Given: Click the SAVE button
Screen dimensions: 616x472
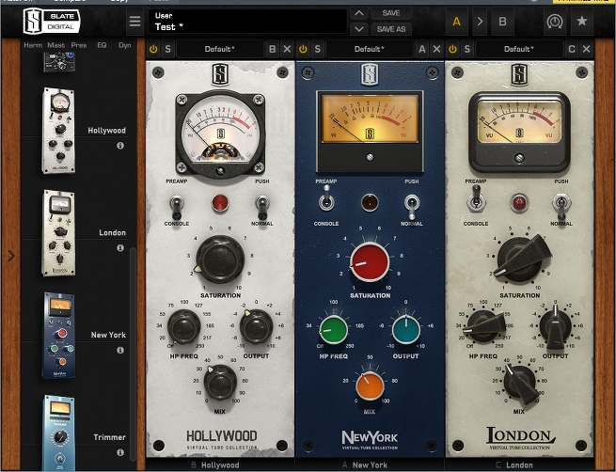Looking at the screenshot, I should pos(391,13).
